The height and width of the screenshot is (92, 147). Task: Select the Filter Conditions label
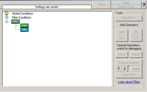(x=21, y=18)
